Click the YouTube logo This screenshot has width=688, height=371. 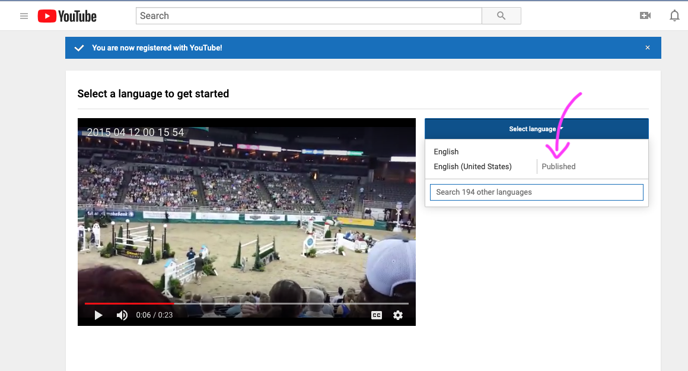point(67,16)
